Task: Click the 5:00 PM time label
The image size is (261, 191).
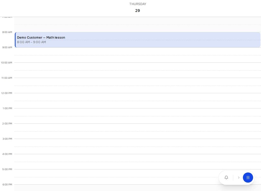Action: (7, 169)
